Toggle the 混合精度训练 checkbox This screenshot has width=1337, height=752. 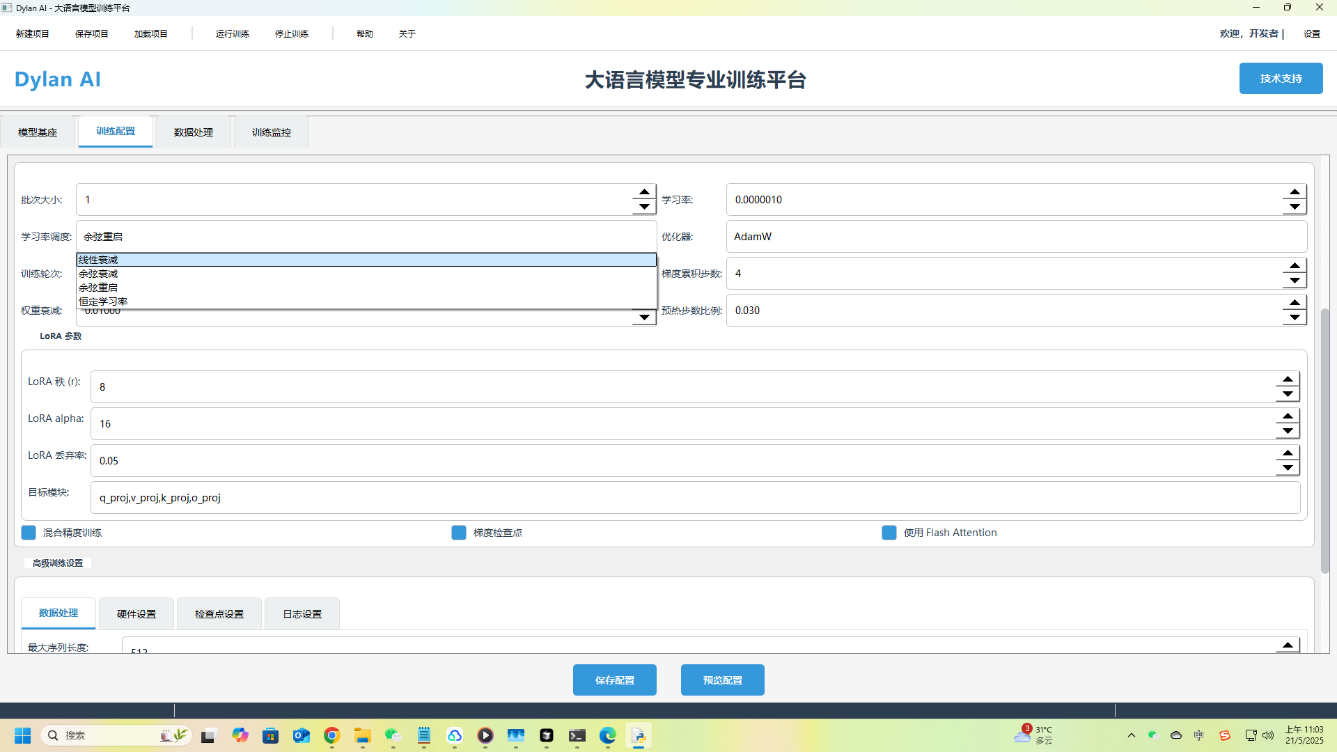tap(29, 533)
